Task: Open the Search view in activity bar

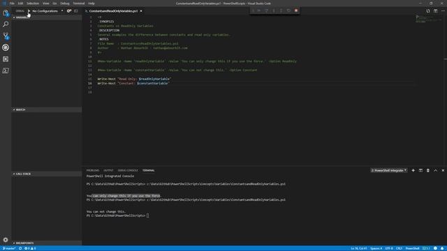Action: pyautogui.click(x=6, y=24)
